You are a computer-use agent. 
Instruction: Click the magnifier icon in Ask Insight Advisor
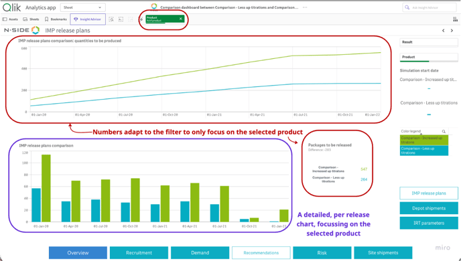point(407,7)
